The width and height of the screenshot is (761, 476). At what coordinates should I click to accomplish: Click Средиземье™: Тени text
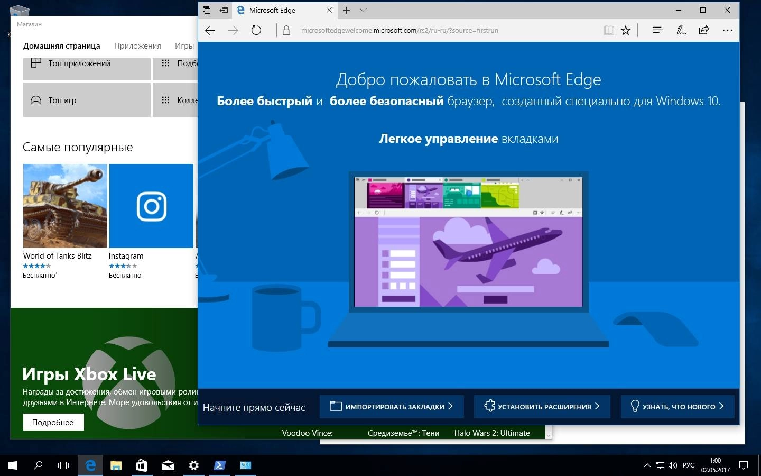coord(403,433)
